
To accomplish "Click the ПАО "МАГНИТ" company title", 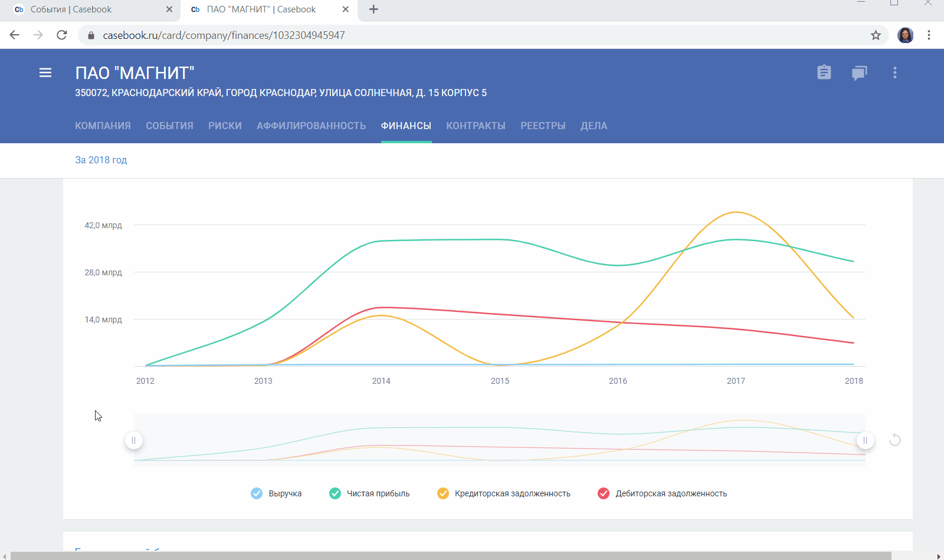I will pyautogui.click(x=135, y=73).
